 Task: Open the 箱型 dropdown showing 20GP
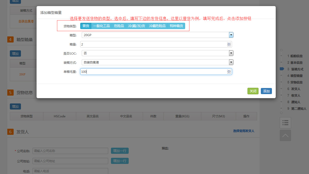click(x=231, y=35)
